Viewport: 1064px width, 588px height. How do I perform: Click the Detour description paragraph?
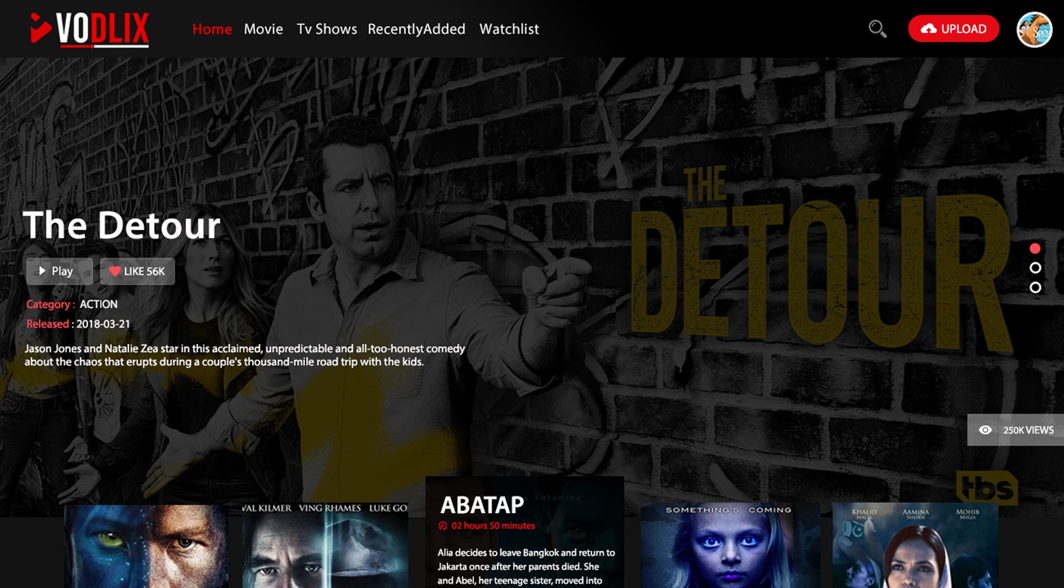click(245, 355)
